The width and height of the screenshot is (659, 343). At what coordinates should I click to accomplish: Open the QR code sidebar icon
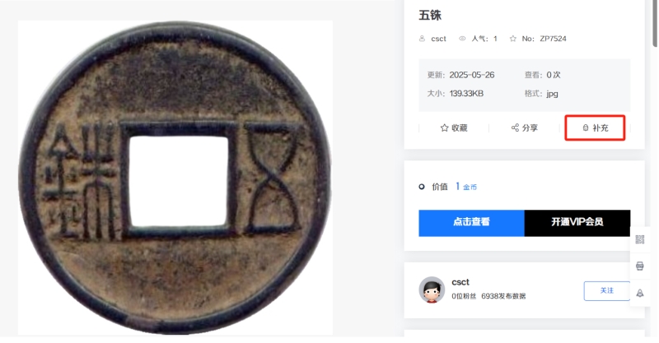tap(640, 239)
